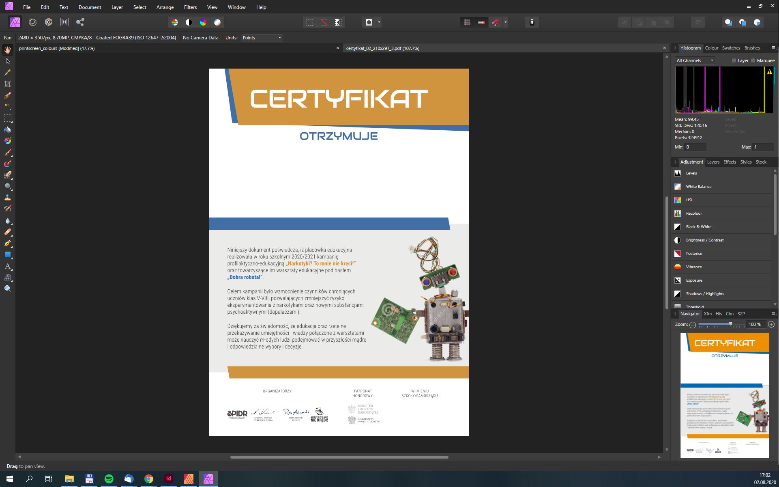Switch to Develop Persona
This screenshot has height=487, width=779.
(x=49, y=22)
